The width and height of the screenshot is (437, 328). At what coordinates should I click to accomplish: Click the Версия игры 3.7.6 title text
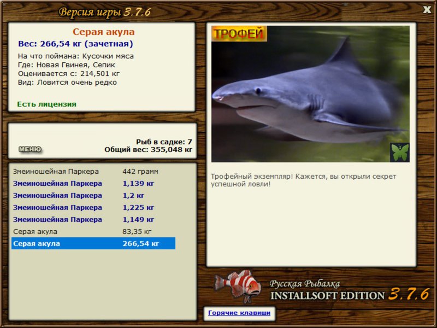[x=105, y=12]
